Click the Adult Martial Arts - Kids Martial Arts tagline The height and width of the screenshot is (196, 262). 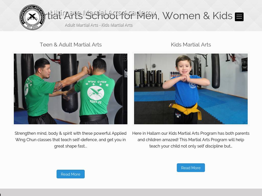99,25
